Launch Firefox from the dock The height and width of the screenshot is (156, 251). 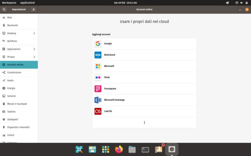point(119,149)
